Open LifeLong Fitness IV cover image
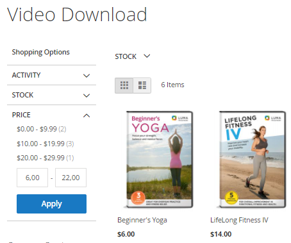Viewport: 291px width, 243px height. tap(252, 160)
